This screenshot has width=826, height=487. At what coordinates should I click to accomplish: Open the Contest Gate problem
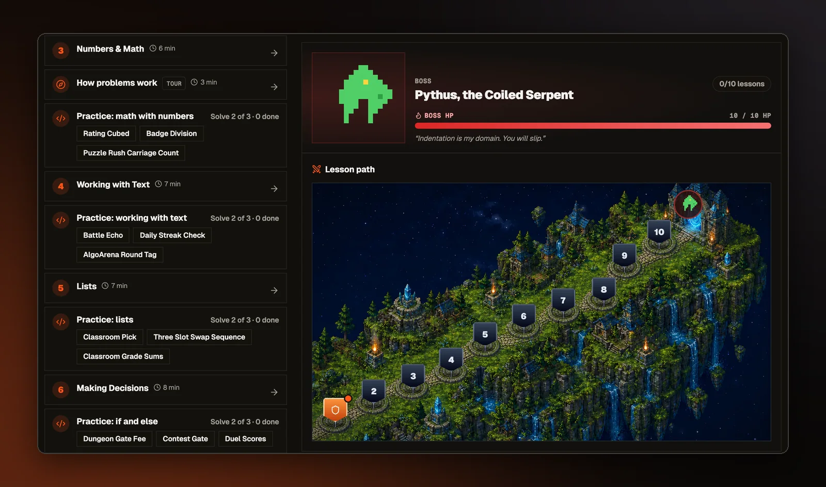[x=185, y=439]
